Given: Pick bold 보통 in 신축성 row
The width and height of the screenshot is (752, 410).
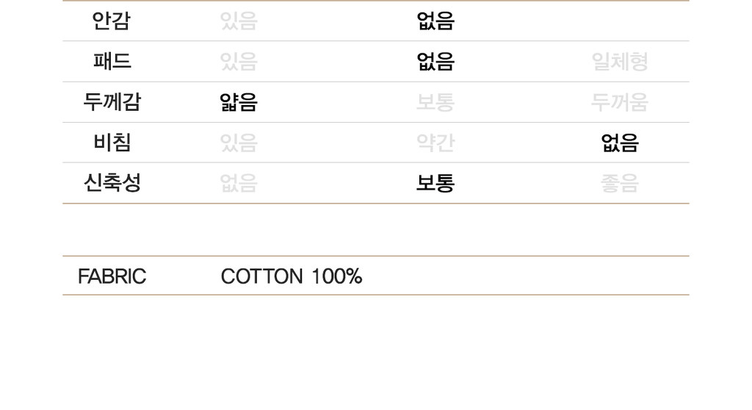Looking at the screenshot, I should click(x=435, y=183).
